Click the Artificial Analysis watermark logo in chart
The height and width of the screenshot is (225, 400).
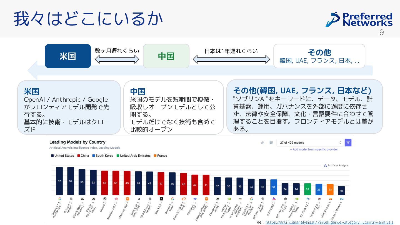click(336, 165)
